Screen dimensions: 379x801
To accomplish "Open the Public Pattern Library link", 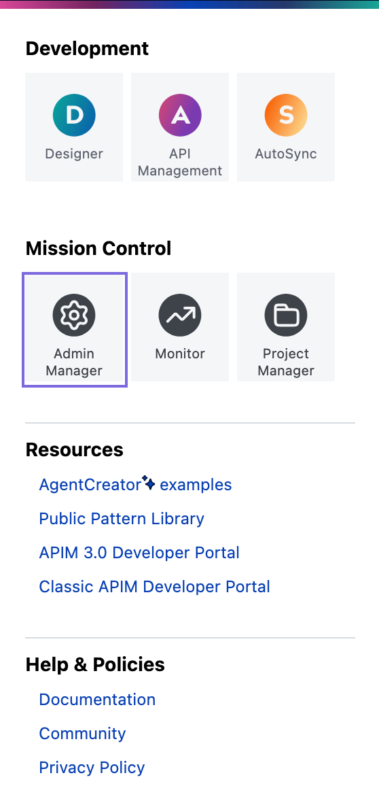I will coord(122,519).
